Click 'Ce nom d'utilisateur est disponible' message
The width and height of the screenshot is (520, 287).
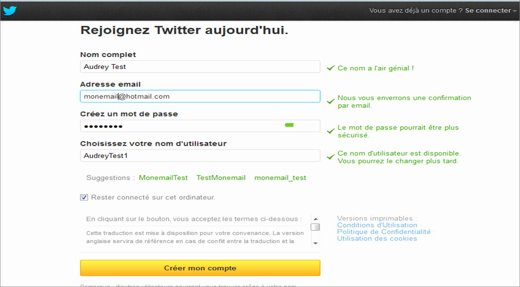[x=399, y=157]
